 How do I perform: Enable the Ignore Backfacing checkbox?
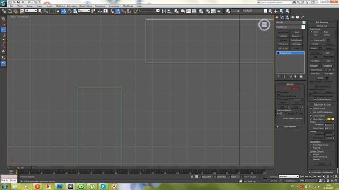(279, 96)
